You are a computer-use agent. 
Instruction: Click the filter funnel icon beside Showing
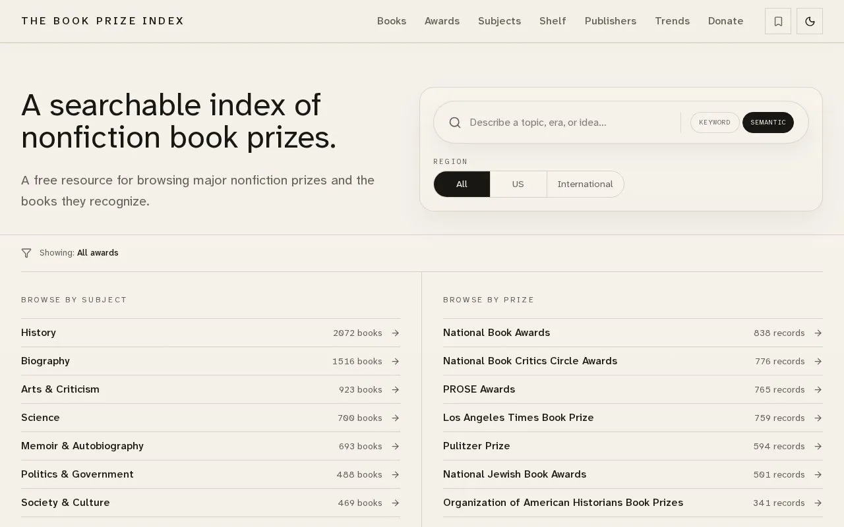26,253
